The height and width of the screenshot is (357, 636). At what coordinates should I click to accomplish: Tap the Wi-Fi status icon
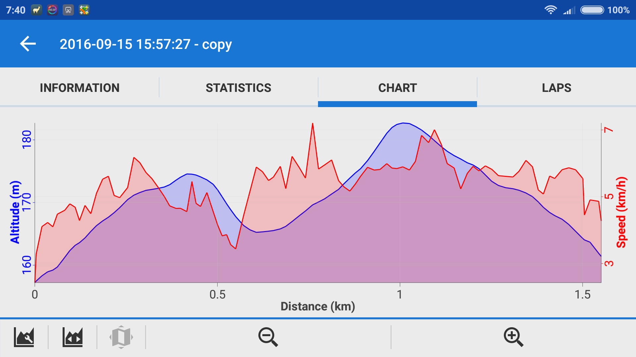pyautogui.click(x=550, y=10)
